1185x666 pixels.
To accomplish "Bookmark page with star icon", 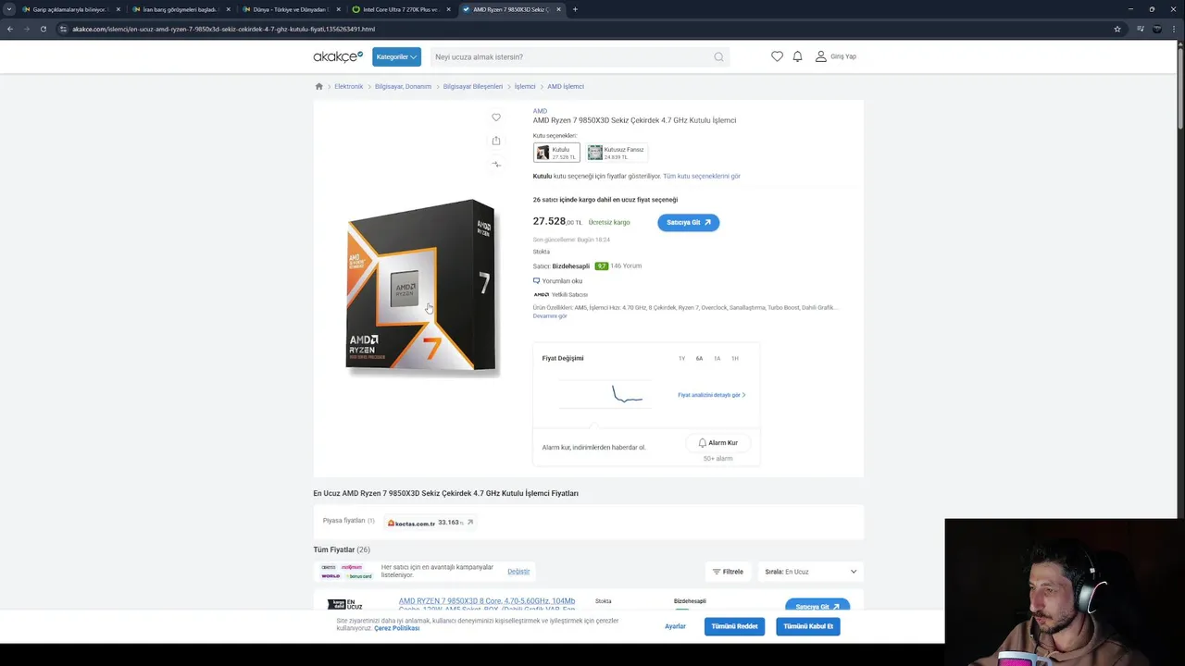I will 1117,29.
